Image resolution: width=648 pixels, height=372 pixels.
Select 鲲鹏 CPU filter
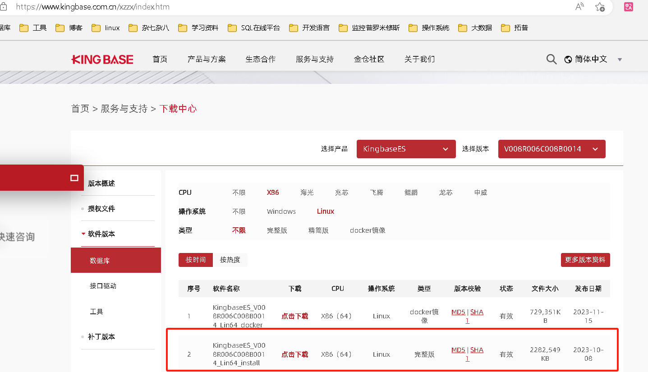pos(411,193)
